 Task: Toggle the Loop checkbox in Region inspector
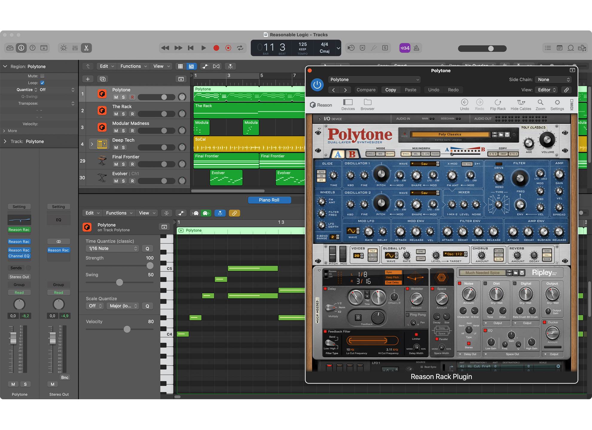pyautogui.click(x=42, y=83)
